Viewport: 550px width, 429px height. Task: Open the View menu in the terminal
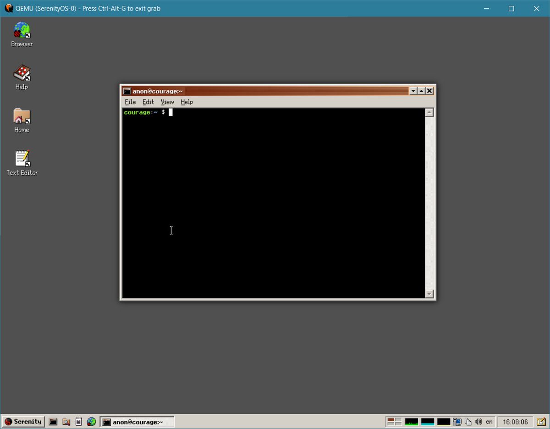[x=167, y=102]
